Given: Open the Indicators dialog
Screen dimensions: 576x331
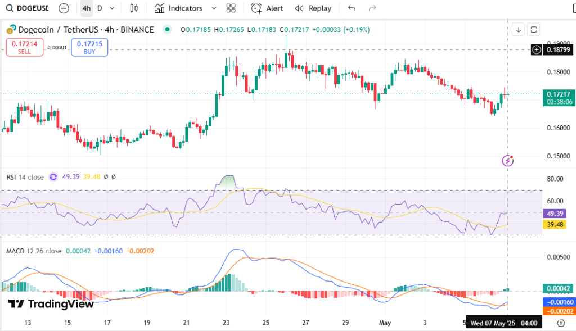Looking at the screenshot, I should [178, 8].
